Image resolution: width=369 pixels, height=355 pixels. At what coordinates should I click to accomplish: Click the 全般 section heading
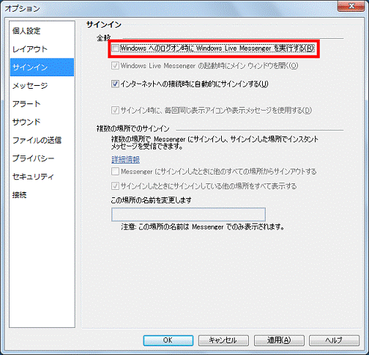coord(104,38)
